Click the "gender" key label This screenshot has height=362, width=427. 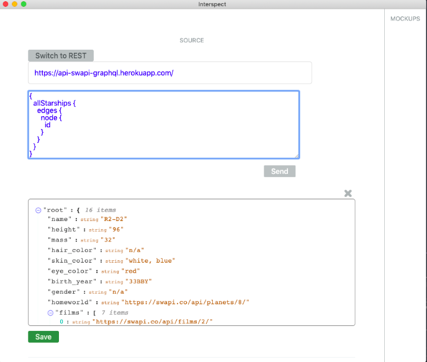coord(64,292)
